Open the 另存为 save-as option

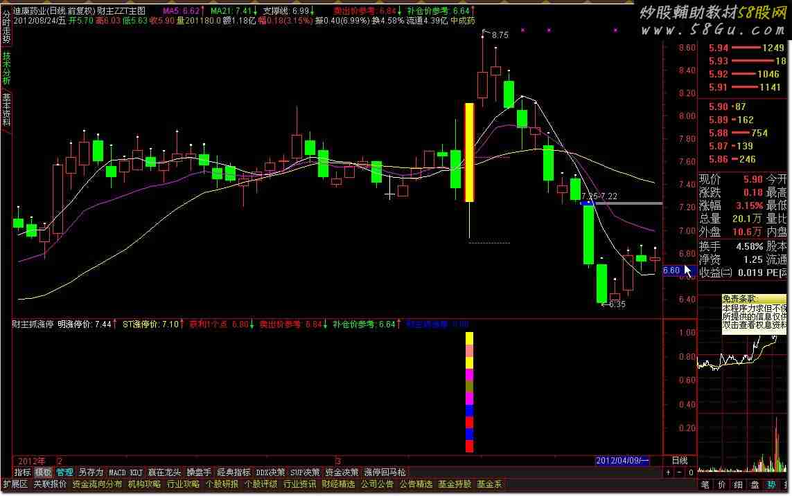click(90, 472)
